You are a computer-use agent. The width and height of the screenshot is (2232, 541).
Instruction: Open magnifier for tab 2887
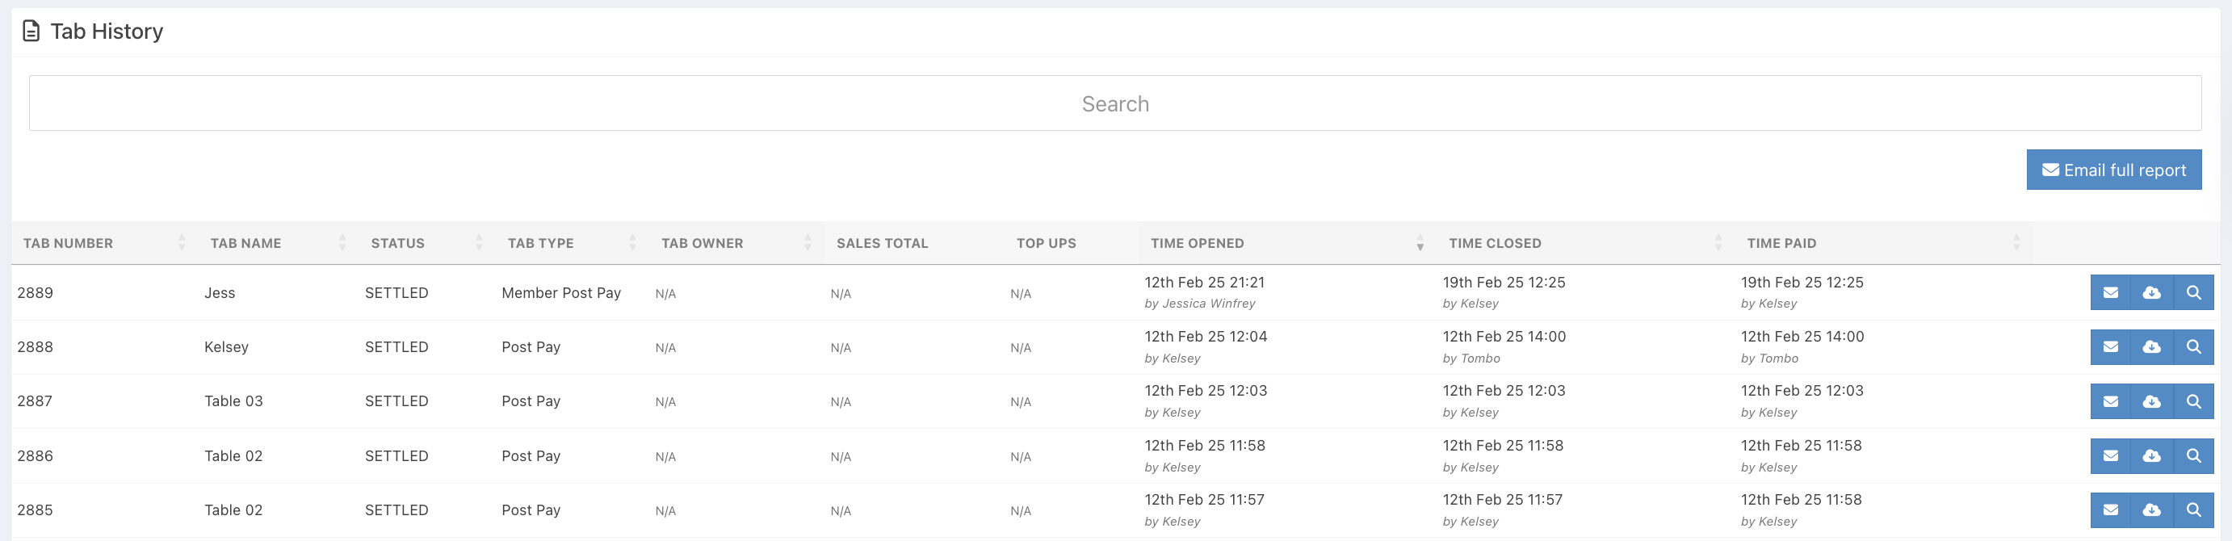2193,401
